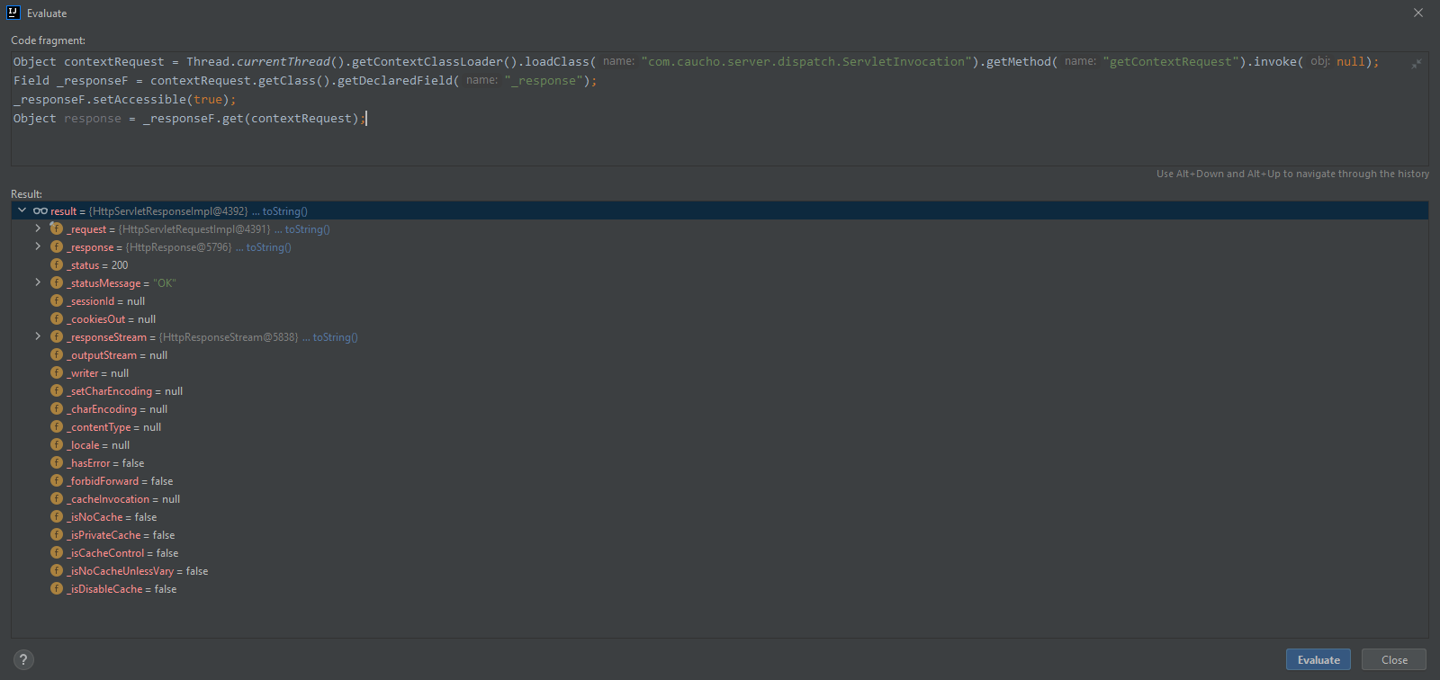Select the "_isNoCache = false" row
The width and height of the screenshot is (1440, 680).
coord(720,517)
